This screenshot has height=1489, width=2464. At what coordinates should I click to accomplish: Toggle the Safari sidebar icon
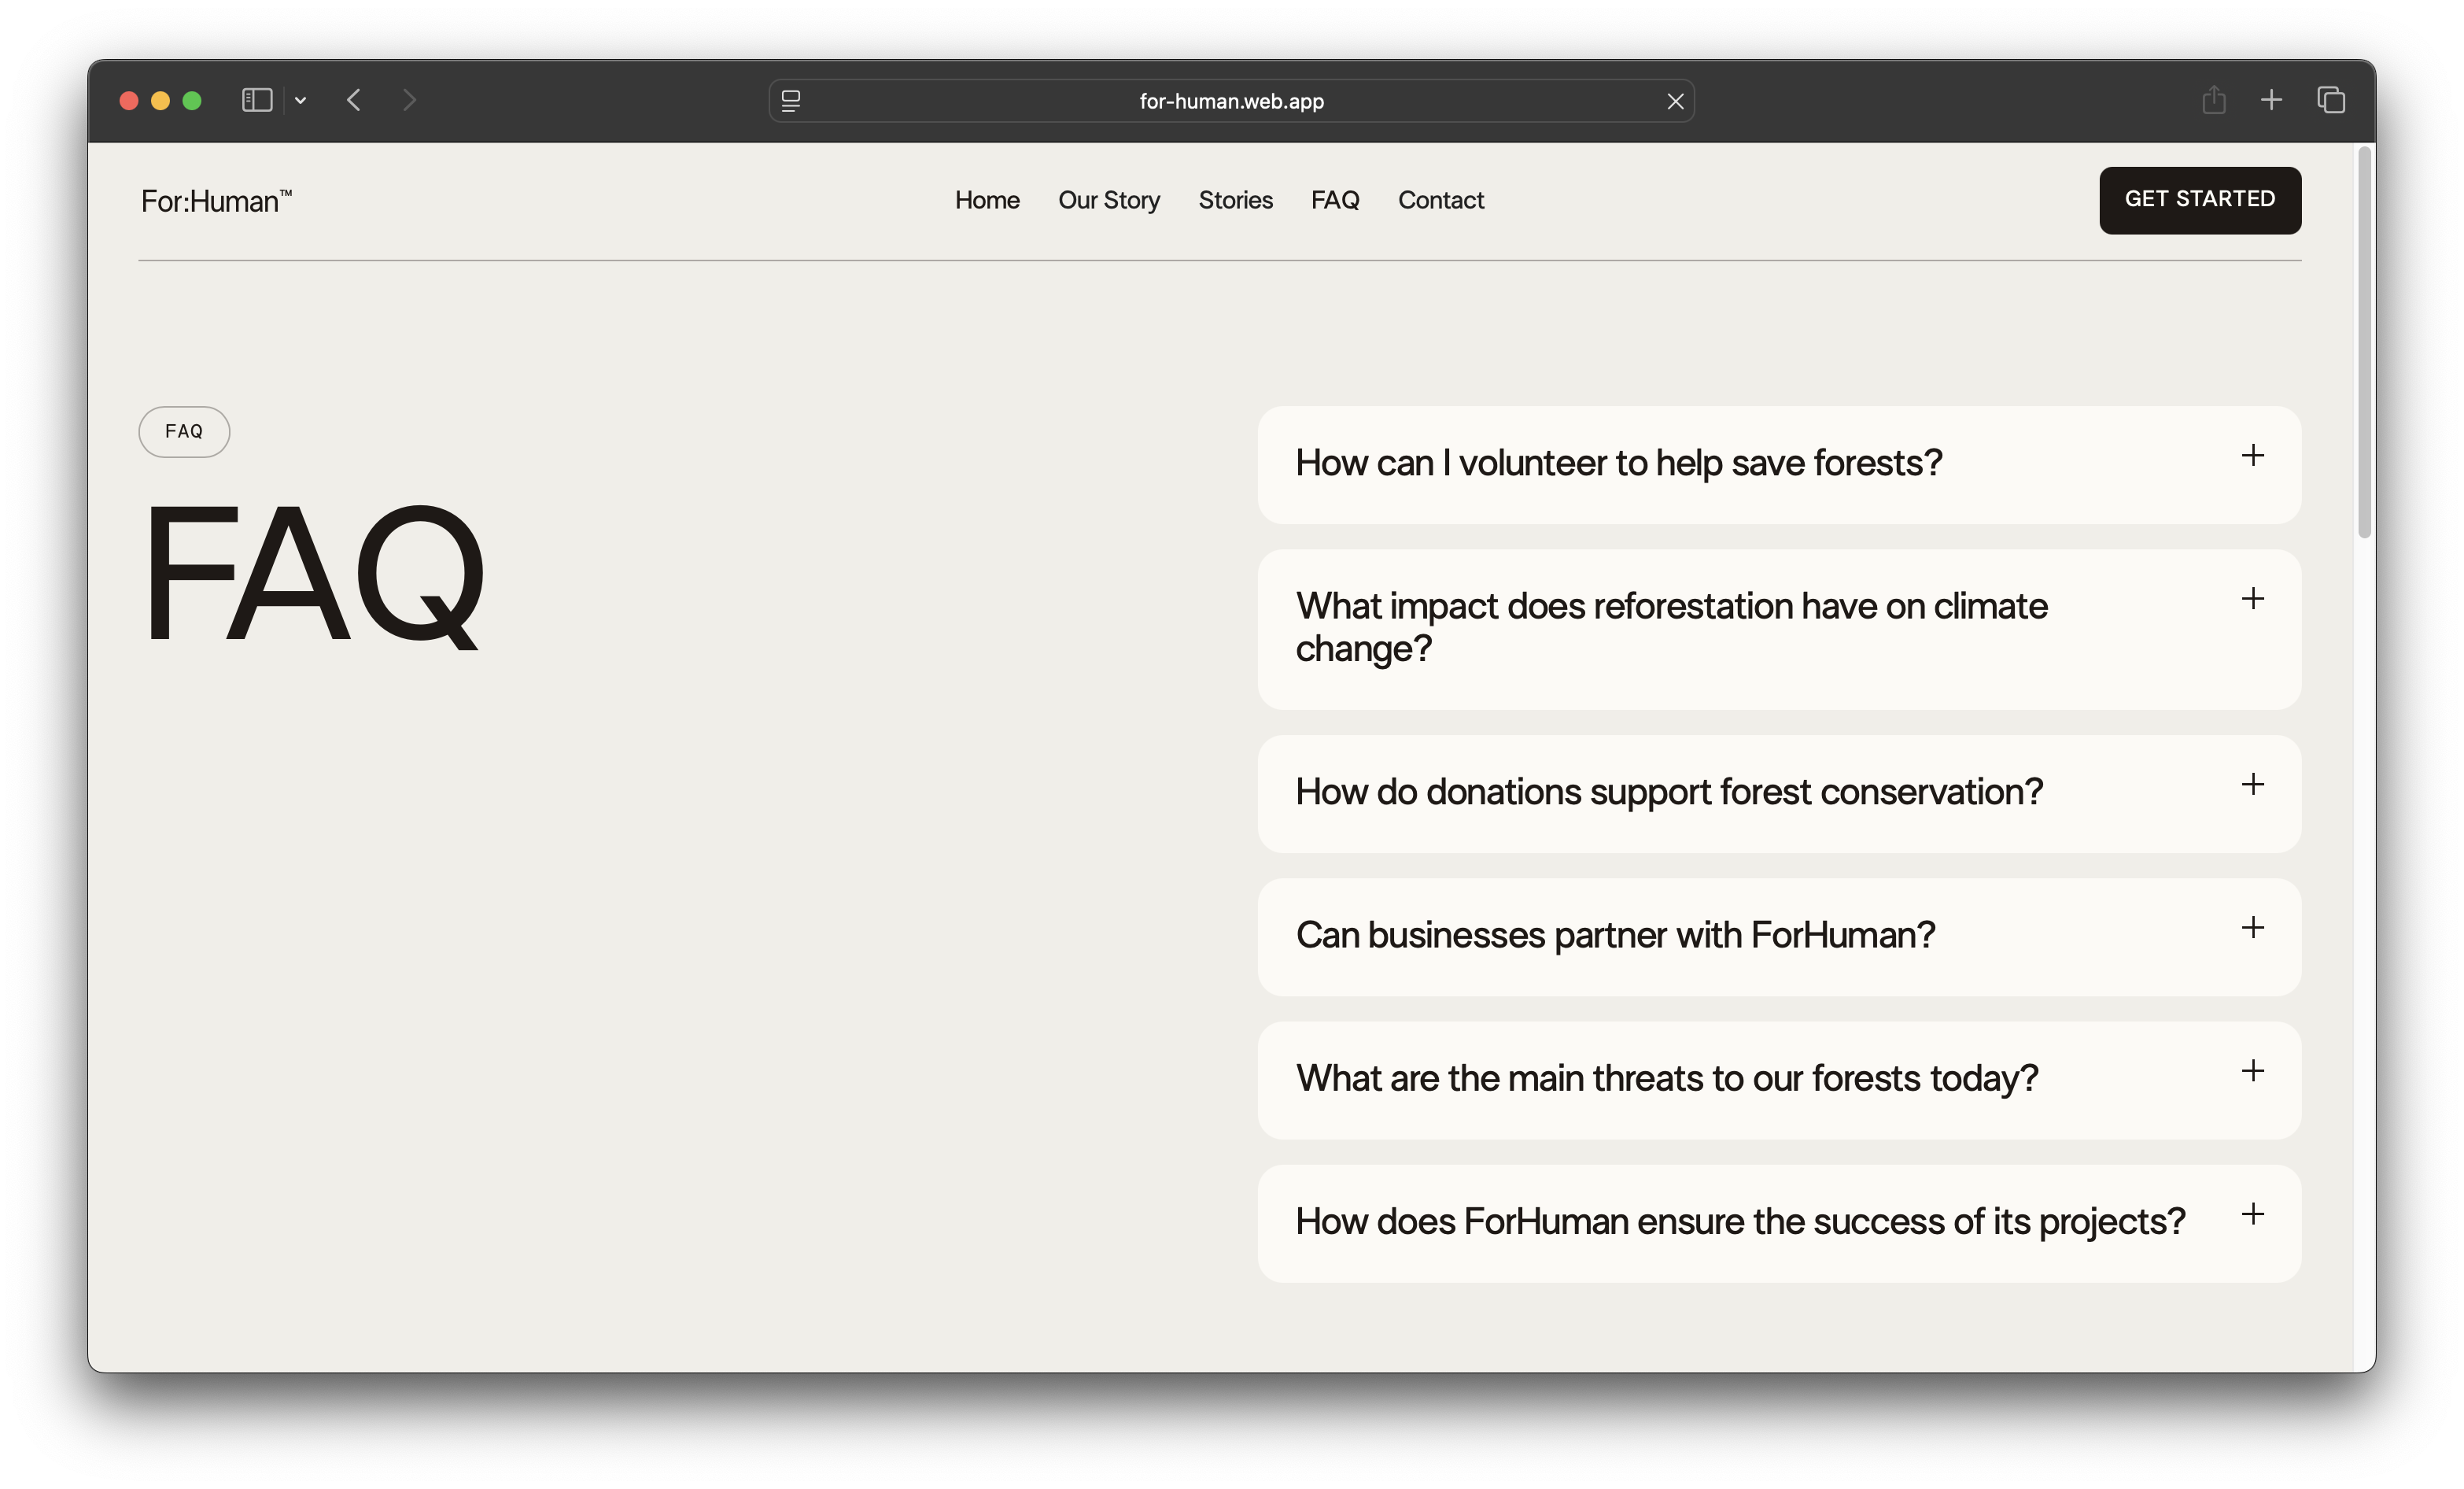tap(257, 100)
